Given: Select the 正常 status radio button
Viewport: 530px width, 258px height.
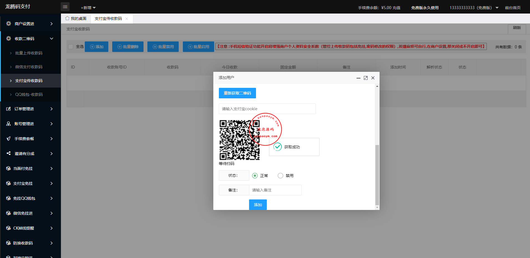Looking at the screenshot, I should pos(255,176).
